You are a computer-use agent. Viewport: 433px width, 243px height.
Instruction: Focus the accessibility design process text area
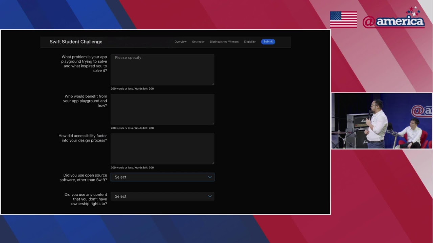(162, 149)
